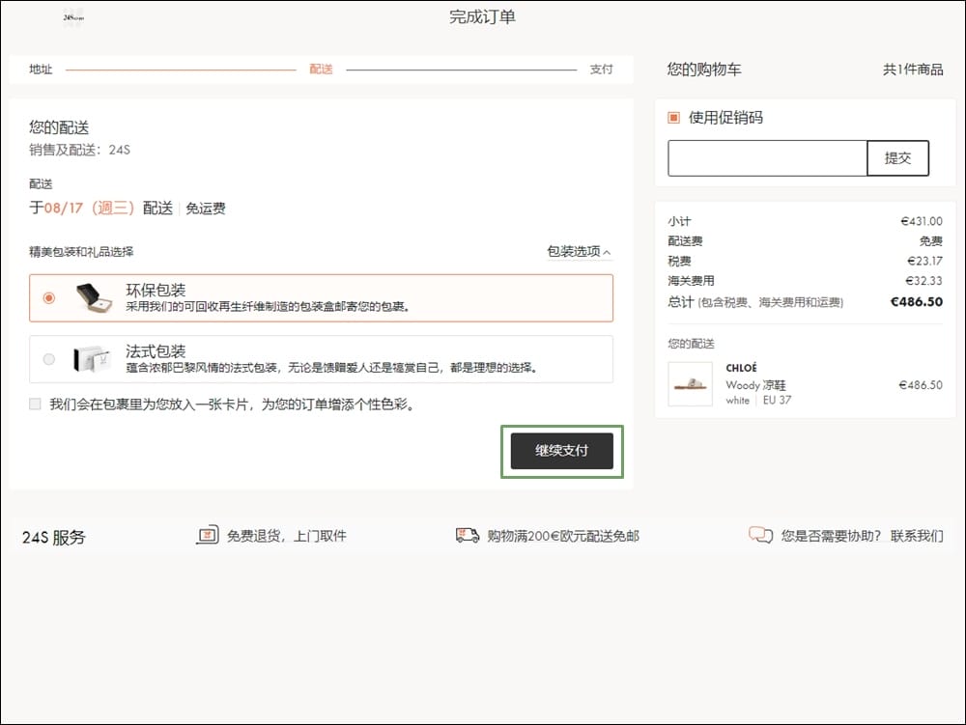
Task: Go to the 配送 step
Action: point(321,69)
